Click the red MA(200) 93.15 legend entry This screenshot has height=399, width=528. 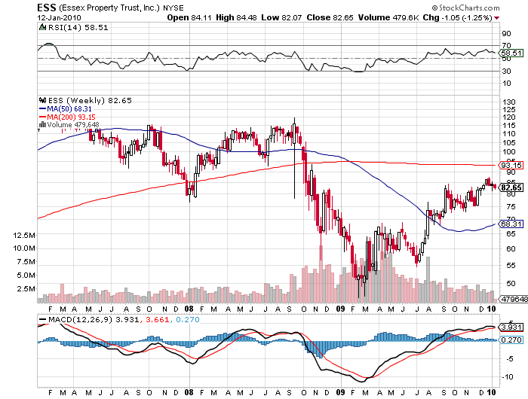coord(67,117)
